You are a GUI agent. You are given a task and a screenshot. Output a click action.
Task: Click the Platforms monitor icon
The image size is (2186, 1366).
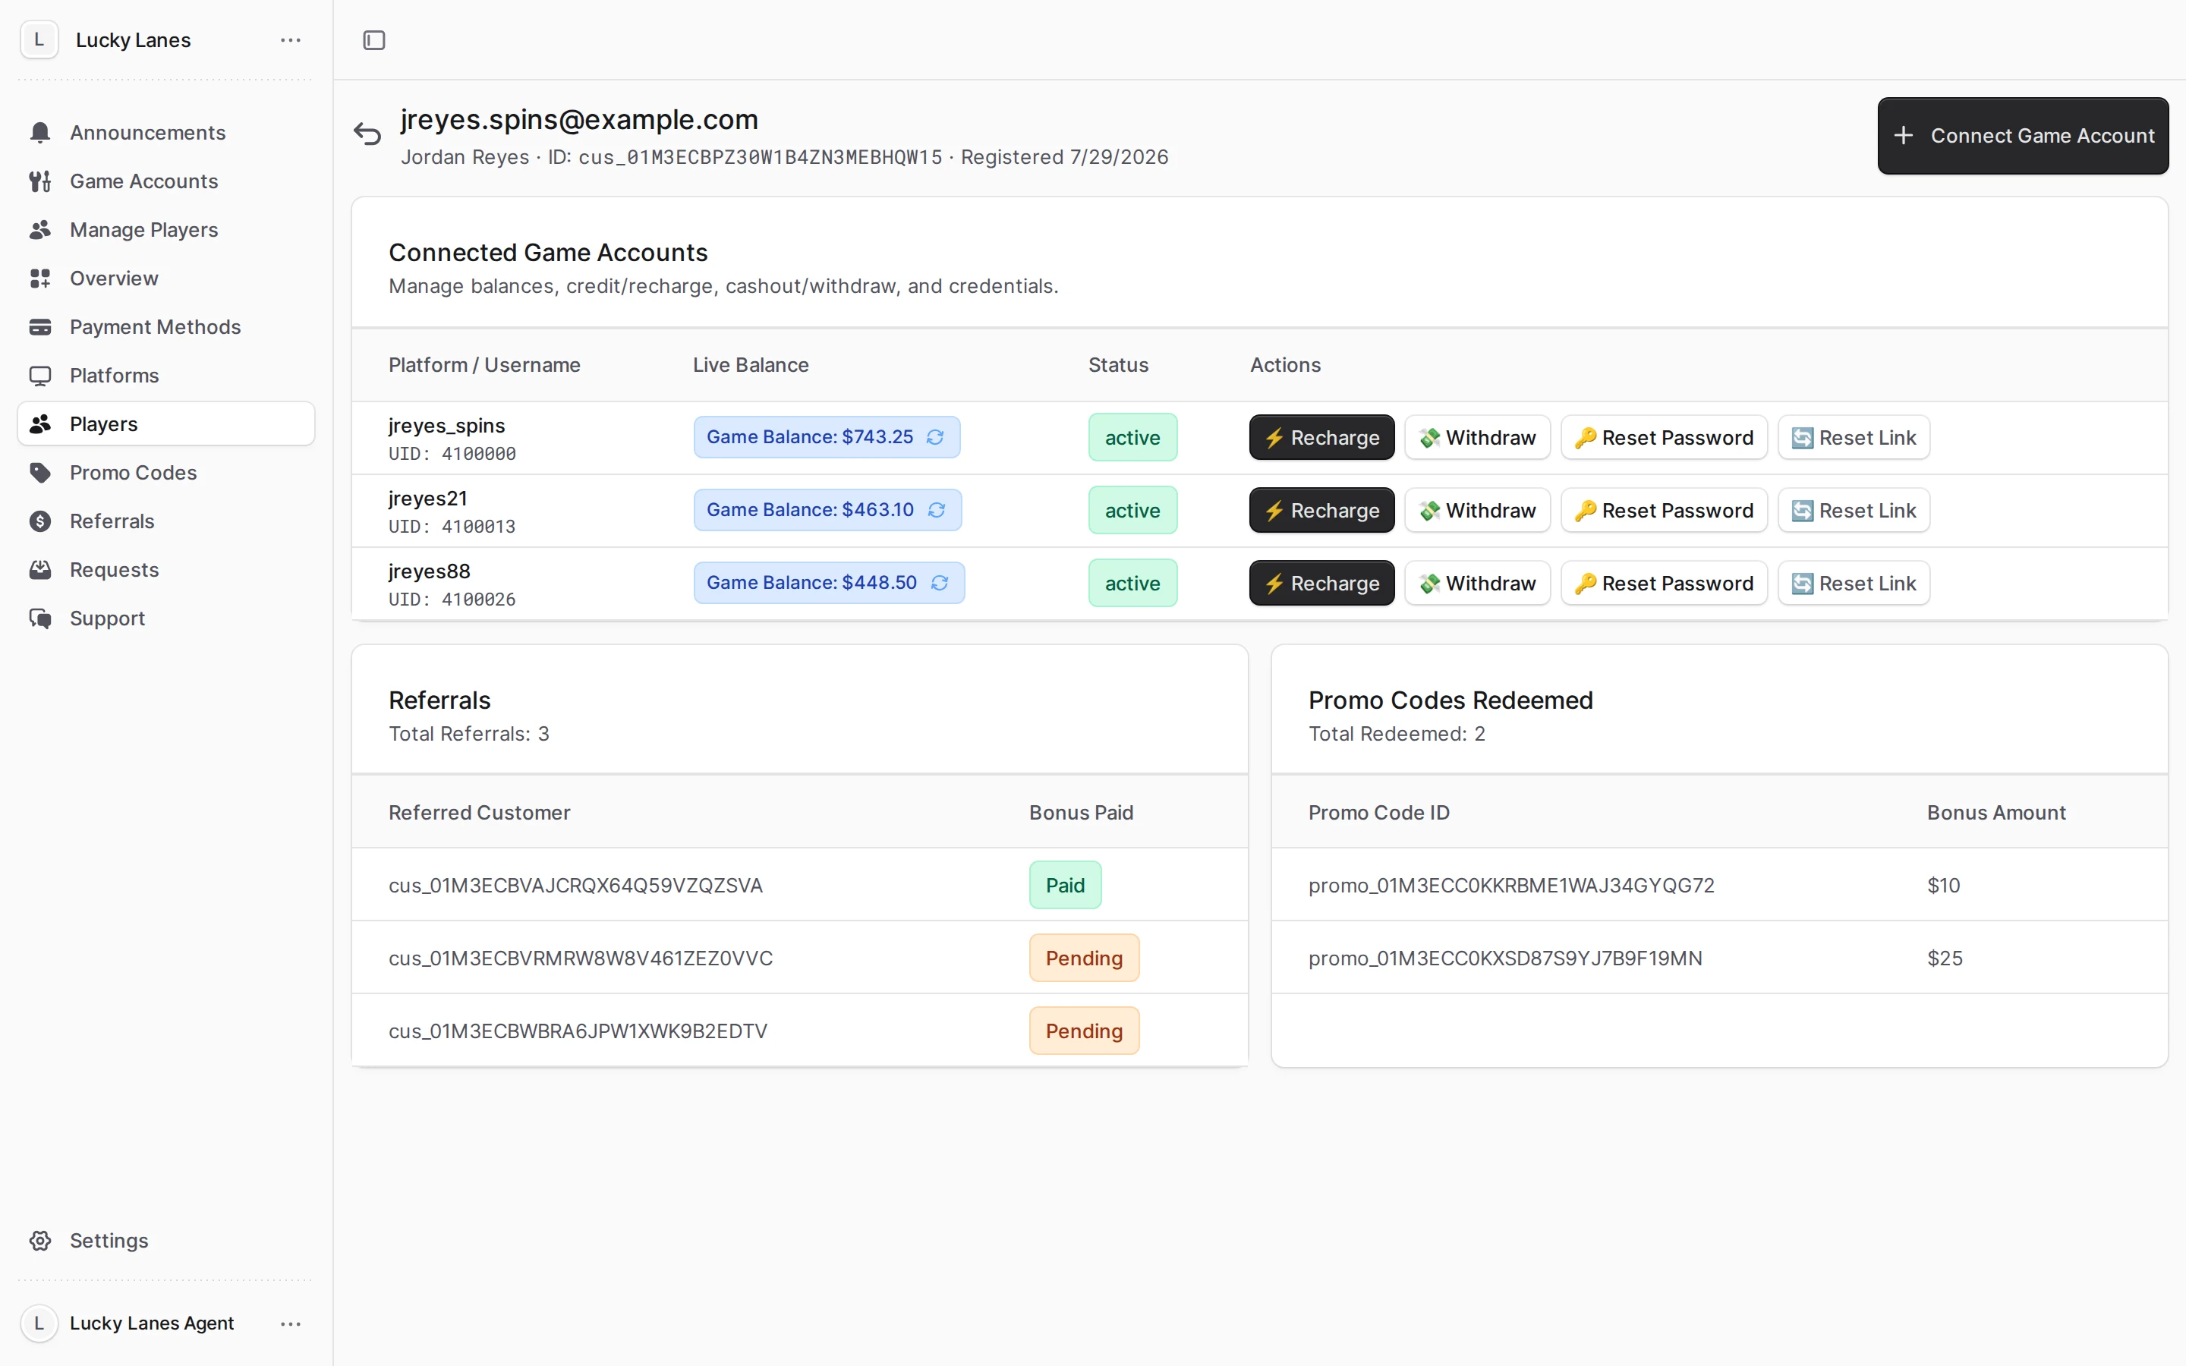[39, 376]
